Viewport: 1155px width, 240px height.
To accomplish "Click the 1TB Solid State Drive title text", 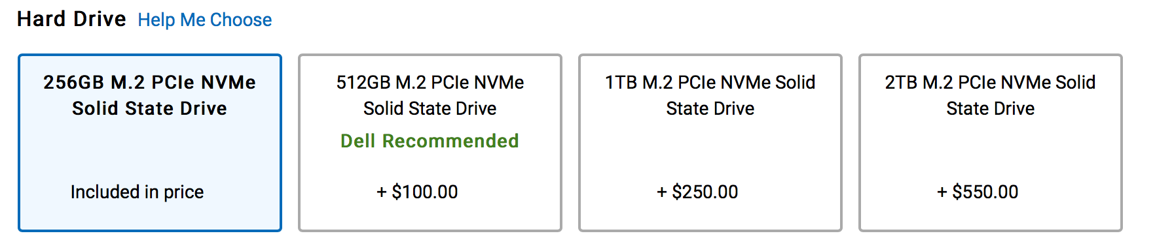I will (x=710, y=95).
